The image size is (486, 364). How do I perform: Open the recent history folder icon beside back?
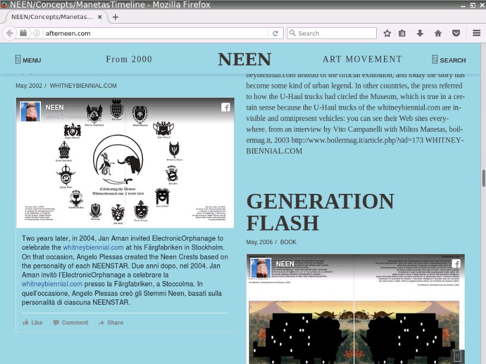pos(23,33)
